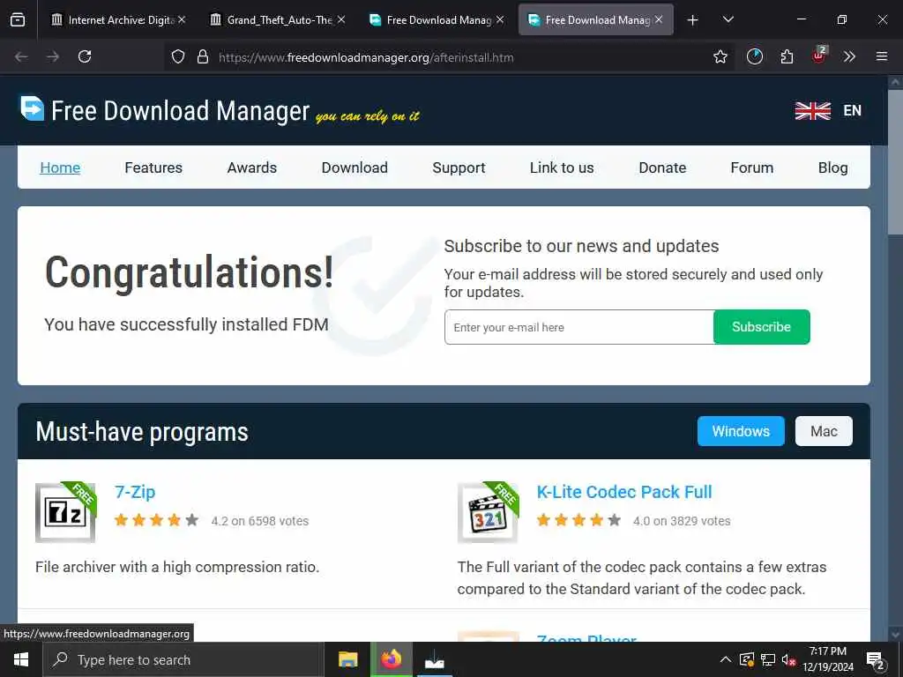Open the notification center icon
Screen dimensions: 903x677
click(876, 660)
